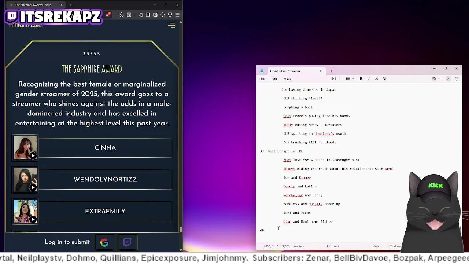Screen dimensions: 469x264
Task: Log in with Twitch button
Action: (128, 242)
